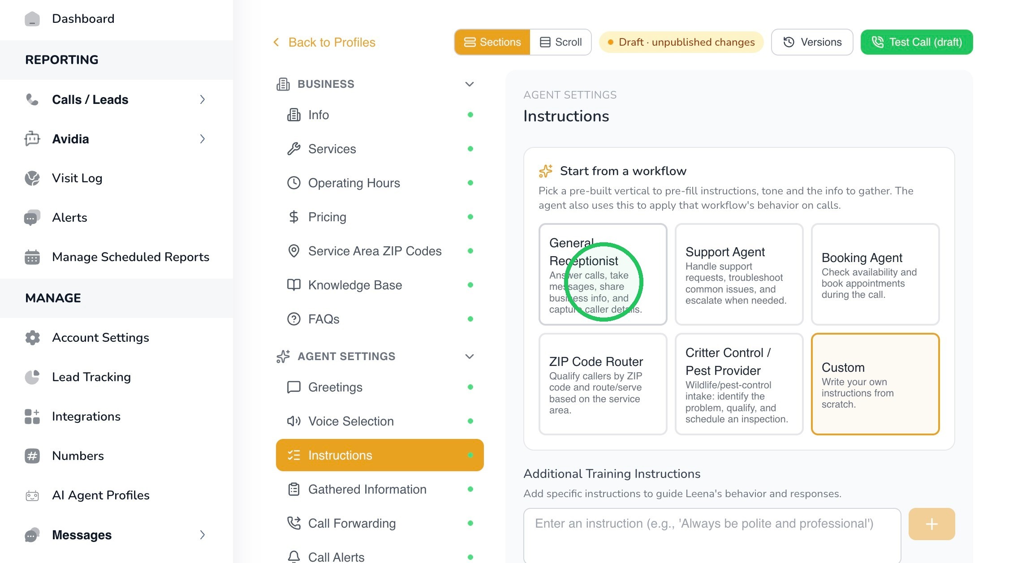Open the Voice Selection section
This screenshot has height=563, width=1009.
click(x=379, y=421)
